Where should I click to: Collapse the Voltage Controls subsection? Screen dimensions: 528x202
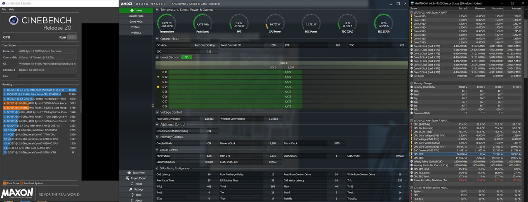157,150
